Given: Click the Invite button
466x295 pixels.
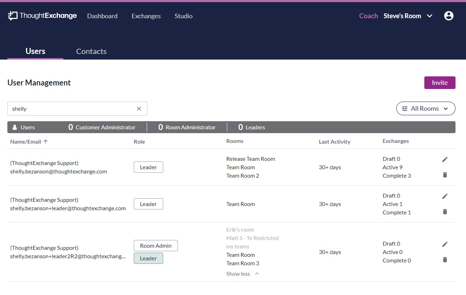Looking at the screenshot, I should tap(440, 83).
